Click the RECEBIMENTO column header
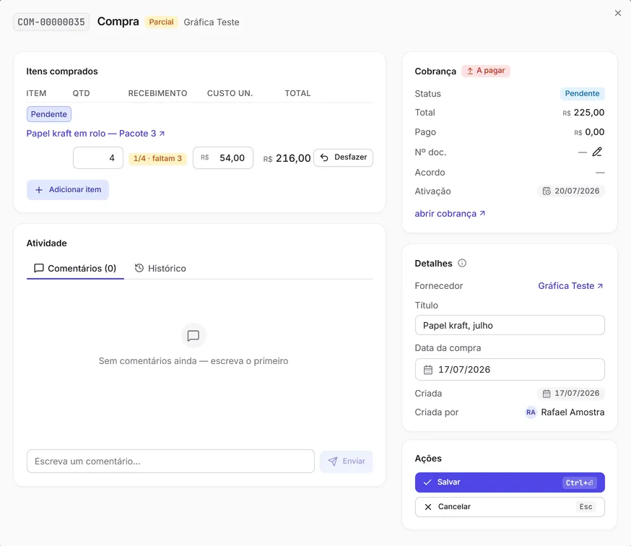 tap(157, 93)
